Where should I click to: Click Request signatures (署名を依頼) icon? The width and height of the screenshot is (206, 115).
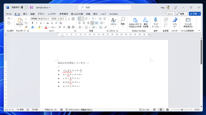[145, 23]
